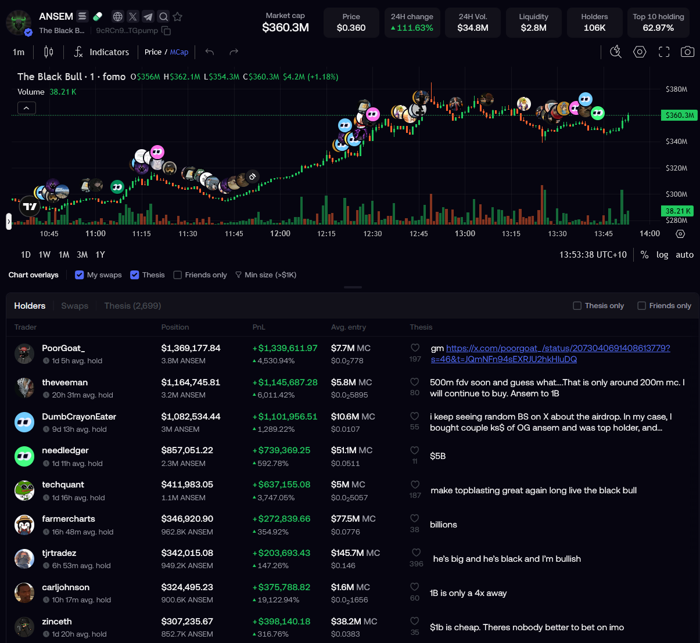This screenshot has height=643, width=700.
Task: Take a chart snapshot with camera icon
Action: pos(687,52)
